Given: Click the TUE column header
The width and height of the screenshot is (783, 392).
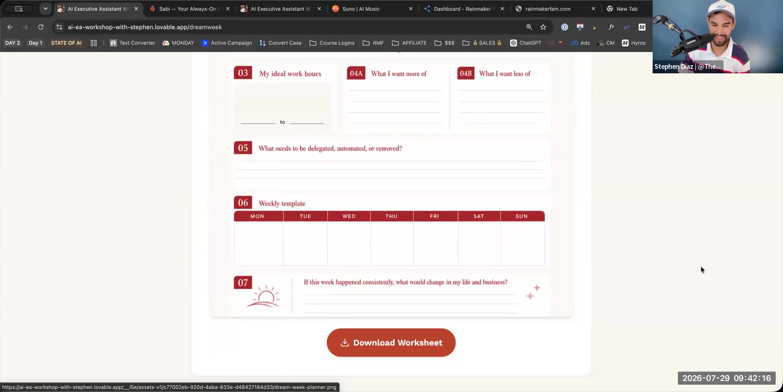Looking at the screenshot, I should (x=306, y=216).
